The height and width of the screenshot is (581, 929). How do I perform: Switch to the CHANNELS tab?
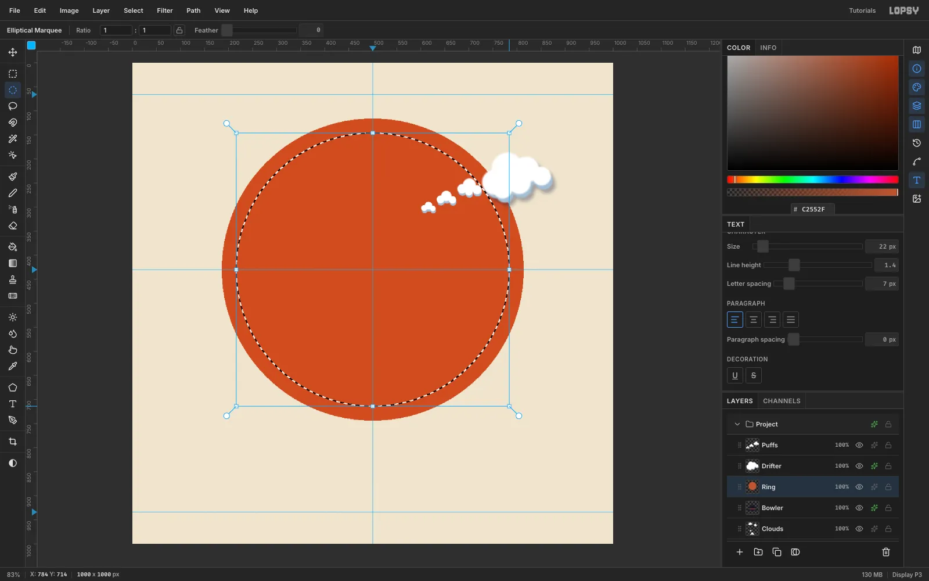[782, 401]
